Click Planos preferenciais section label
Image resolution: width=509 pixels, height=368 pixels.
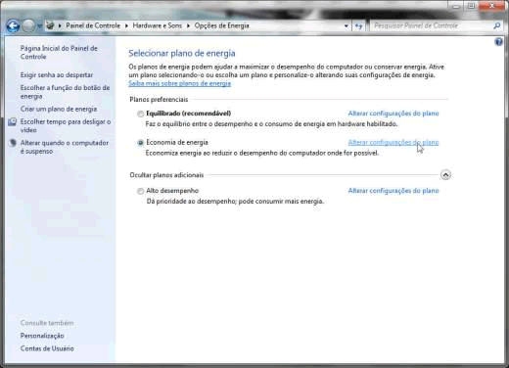pyautogui.click(x=159, y=100)
